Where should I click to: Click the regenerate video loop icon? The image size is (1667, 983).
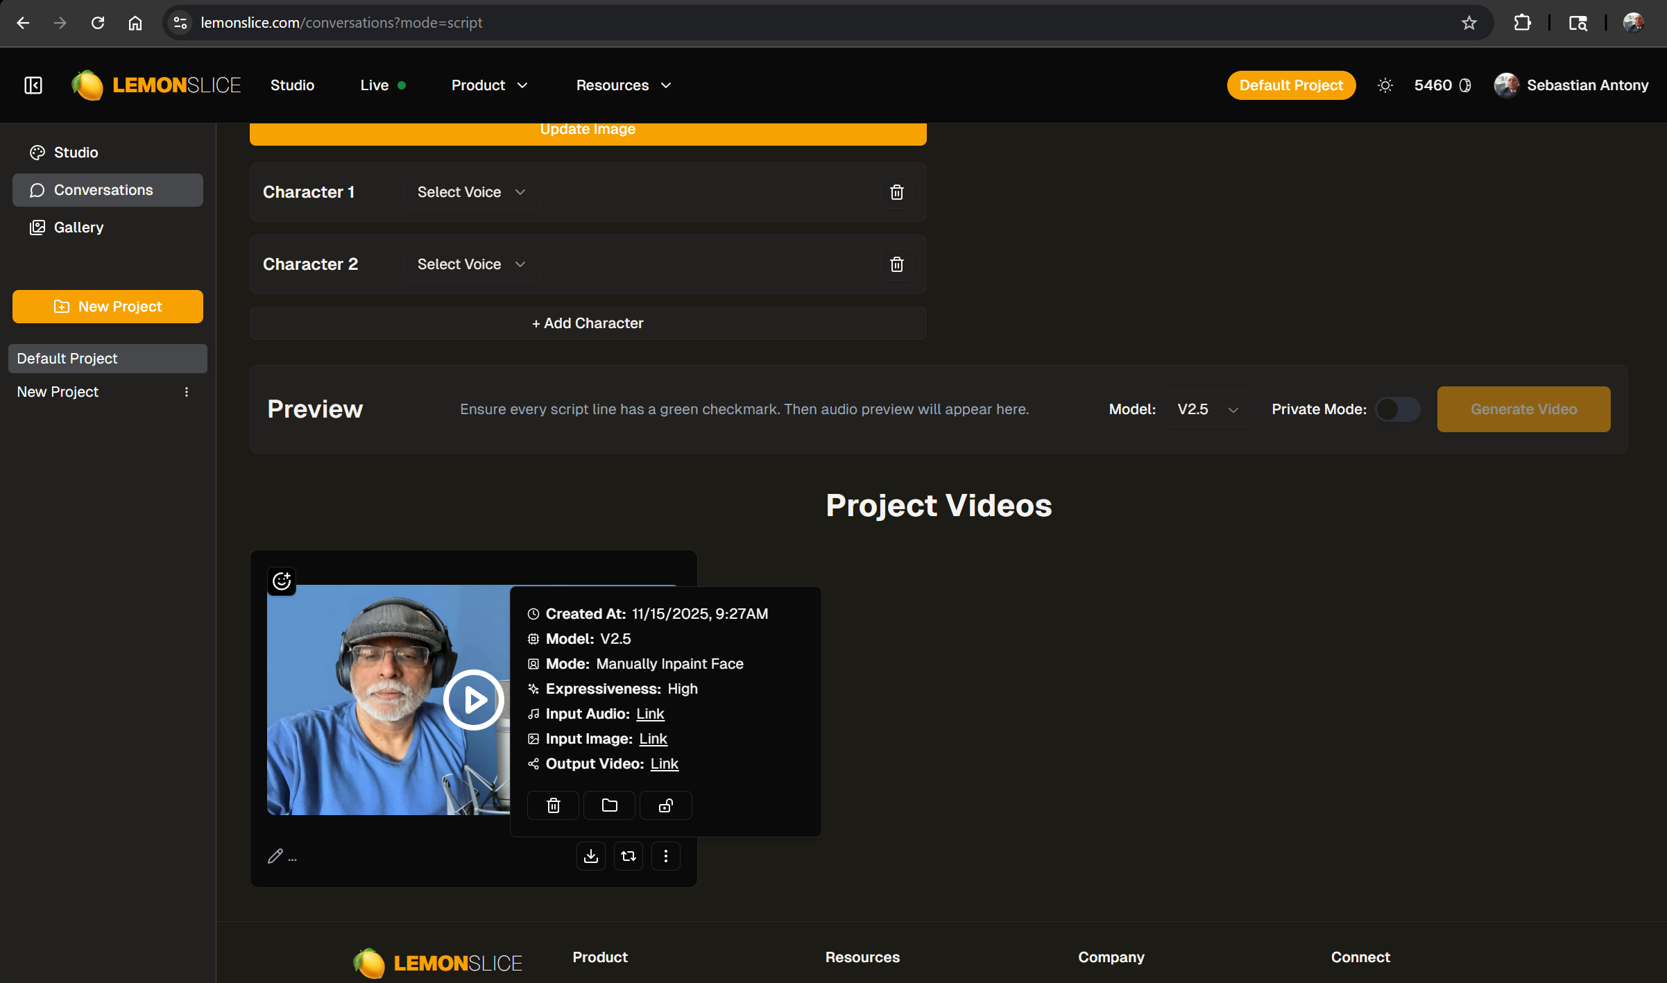pyautogui.click(x=629, y=856)
